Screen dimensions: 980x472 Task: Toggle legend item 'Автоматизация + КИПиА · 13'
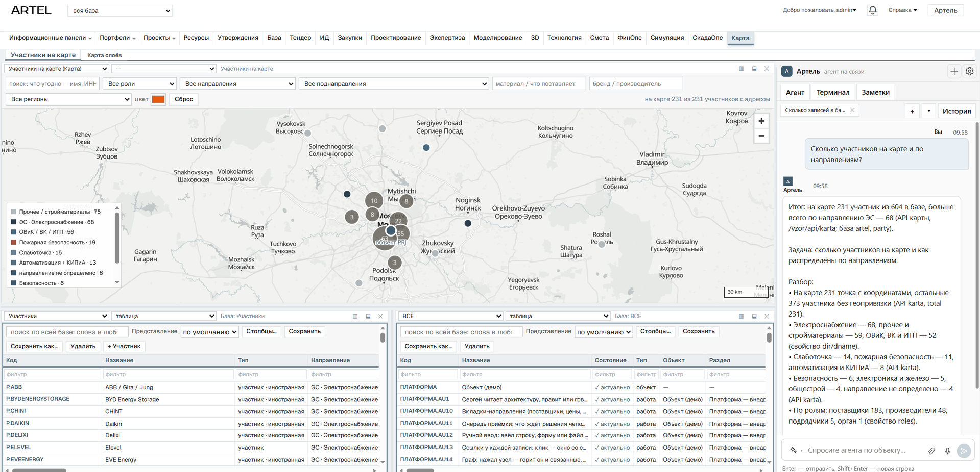[x=54, y=263]
